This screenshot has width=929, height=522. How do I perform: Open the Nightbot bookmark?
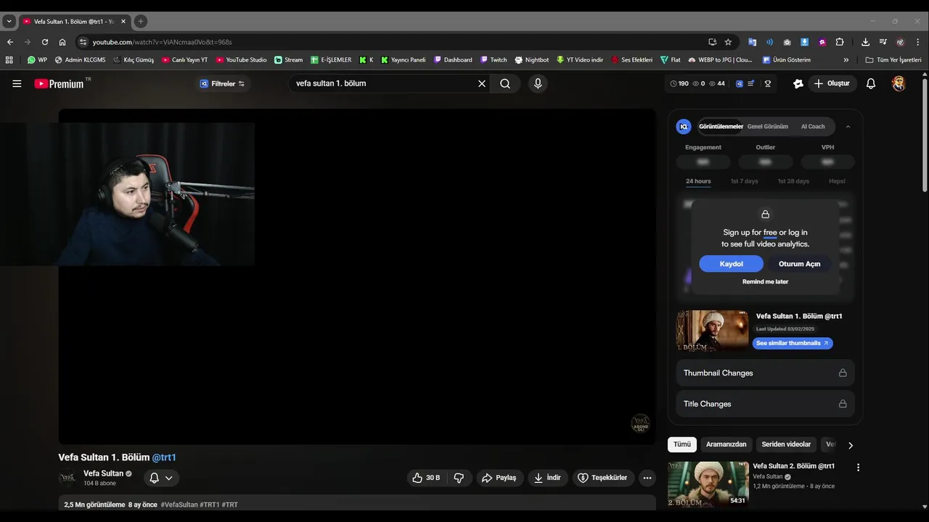point(531,60)
